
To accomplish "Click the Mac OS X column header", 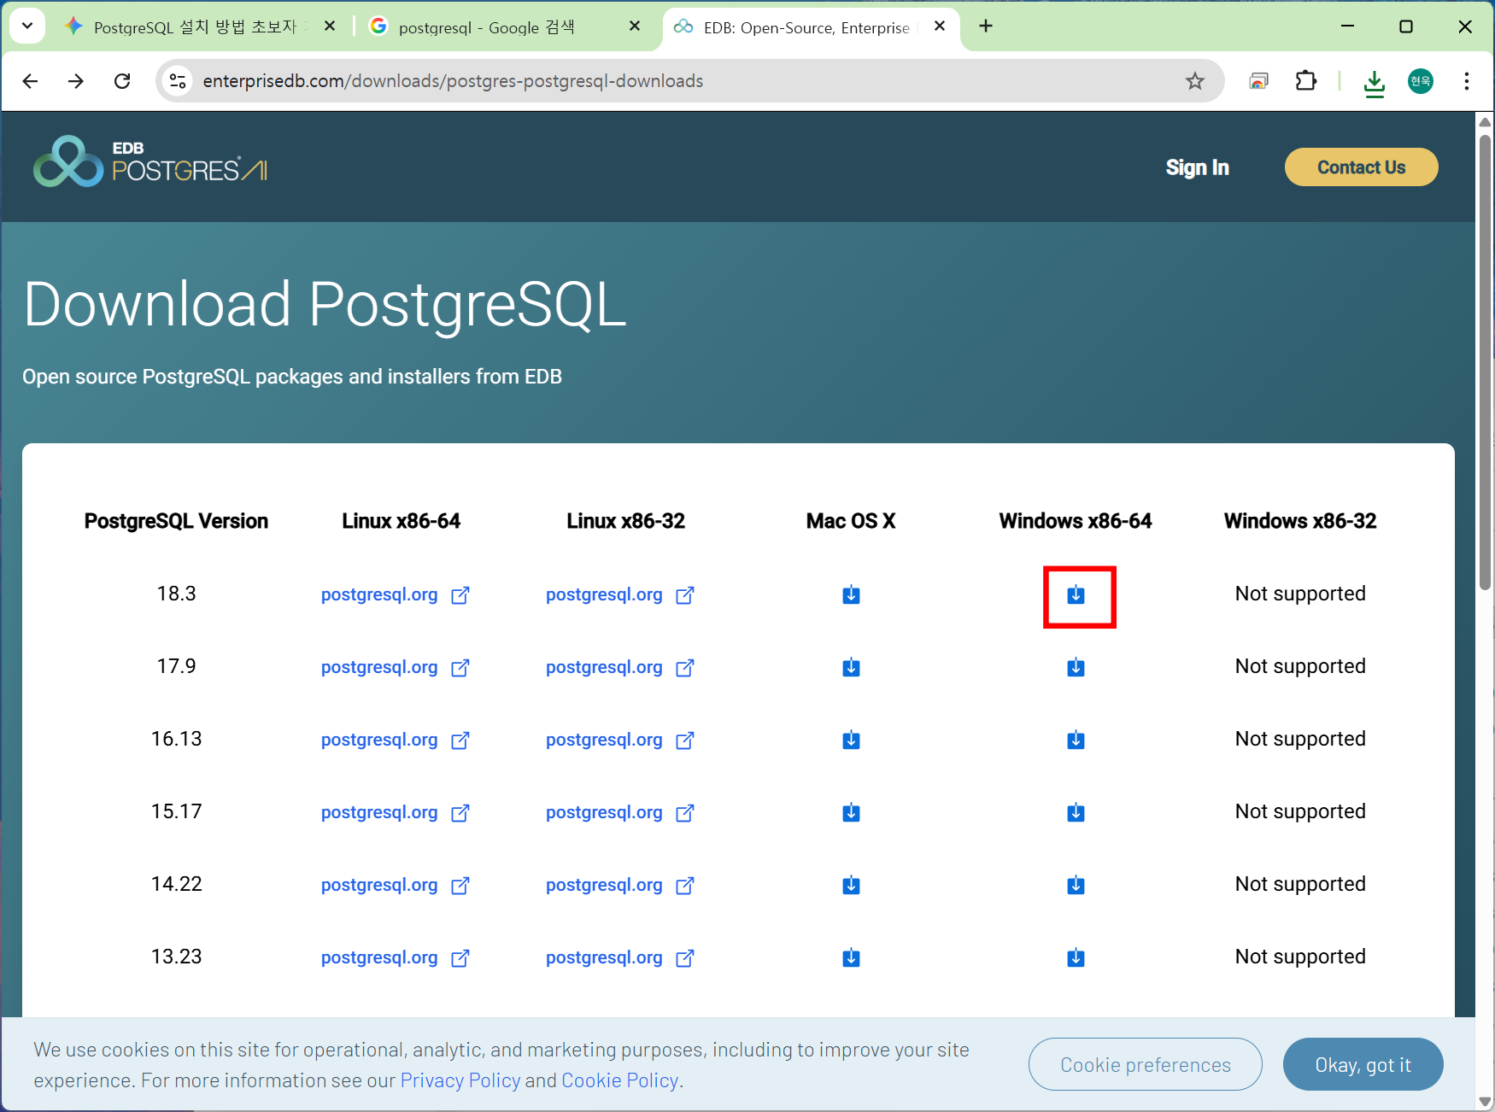I will pos(851,521).
